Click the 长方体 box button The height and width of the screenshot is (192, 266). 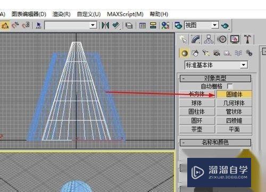[197, 94]
